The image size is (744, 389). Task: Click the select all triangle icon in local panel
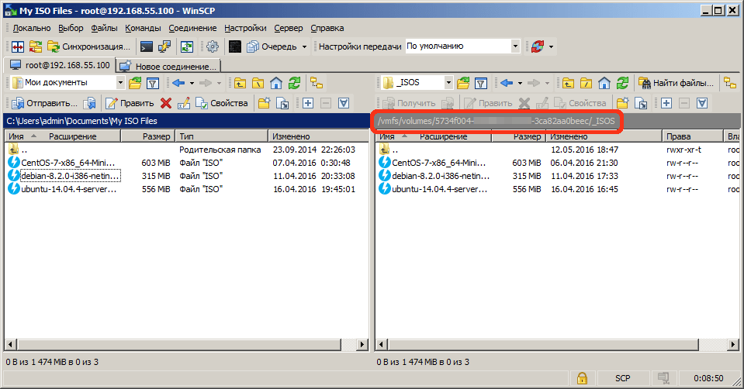pos(344,103)
